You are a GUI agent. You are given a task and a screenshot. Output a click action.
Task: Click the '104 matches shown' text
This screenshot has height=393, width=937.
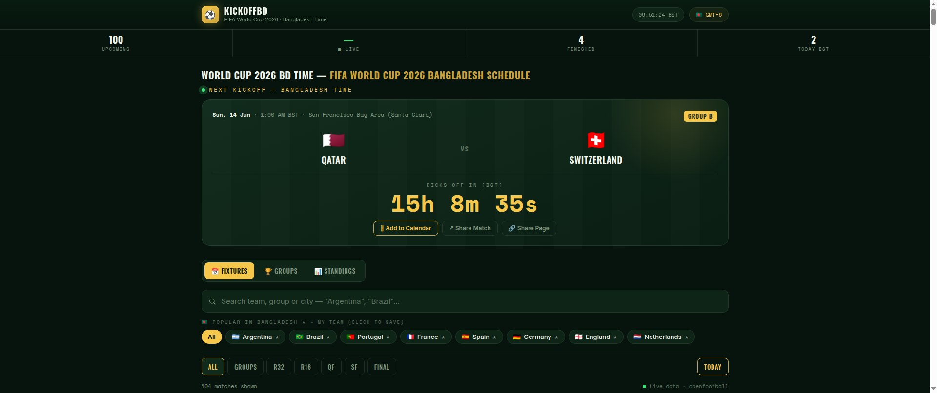pos(229,386)
